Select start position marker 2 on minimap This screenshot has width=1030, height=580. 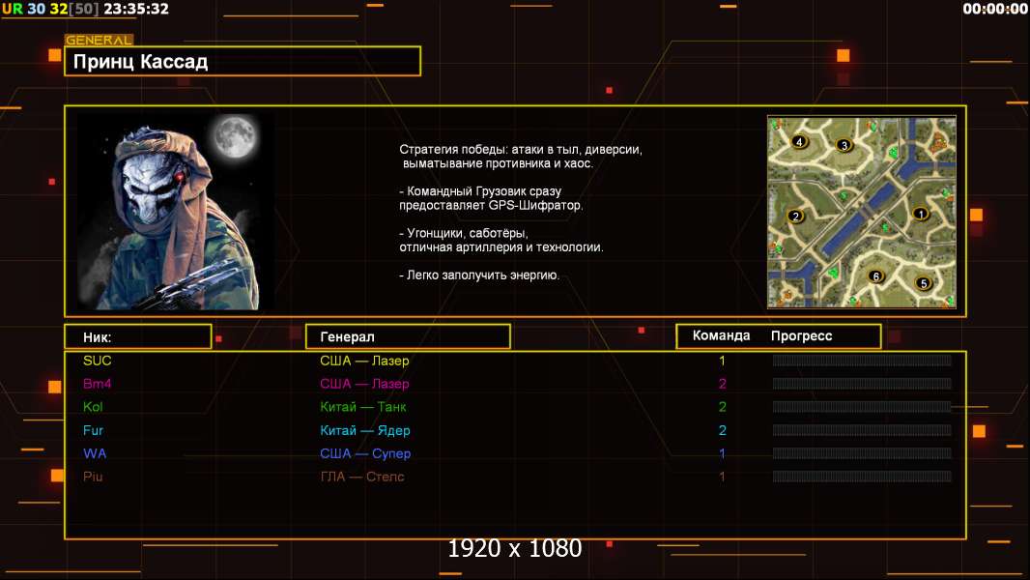pos(795,217)
